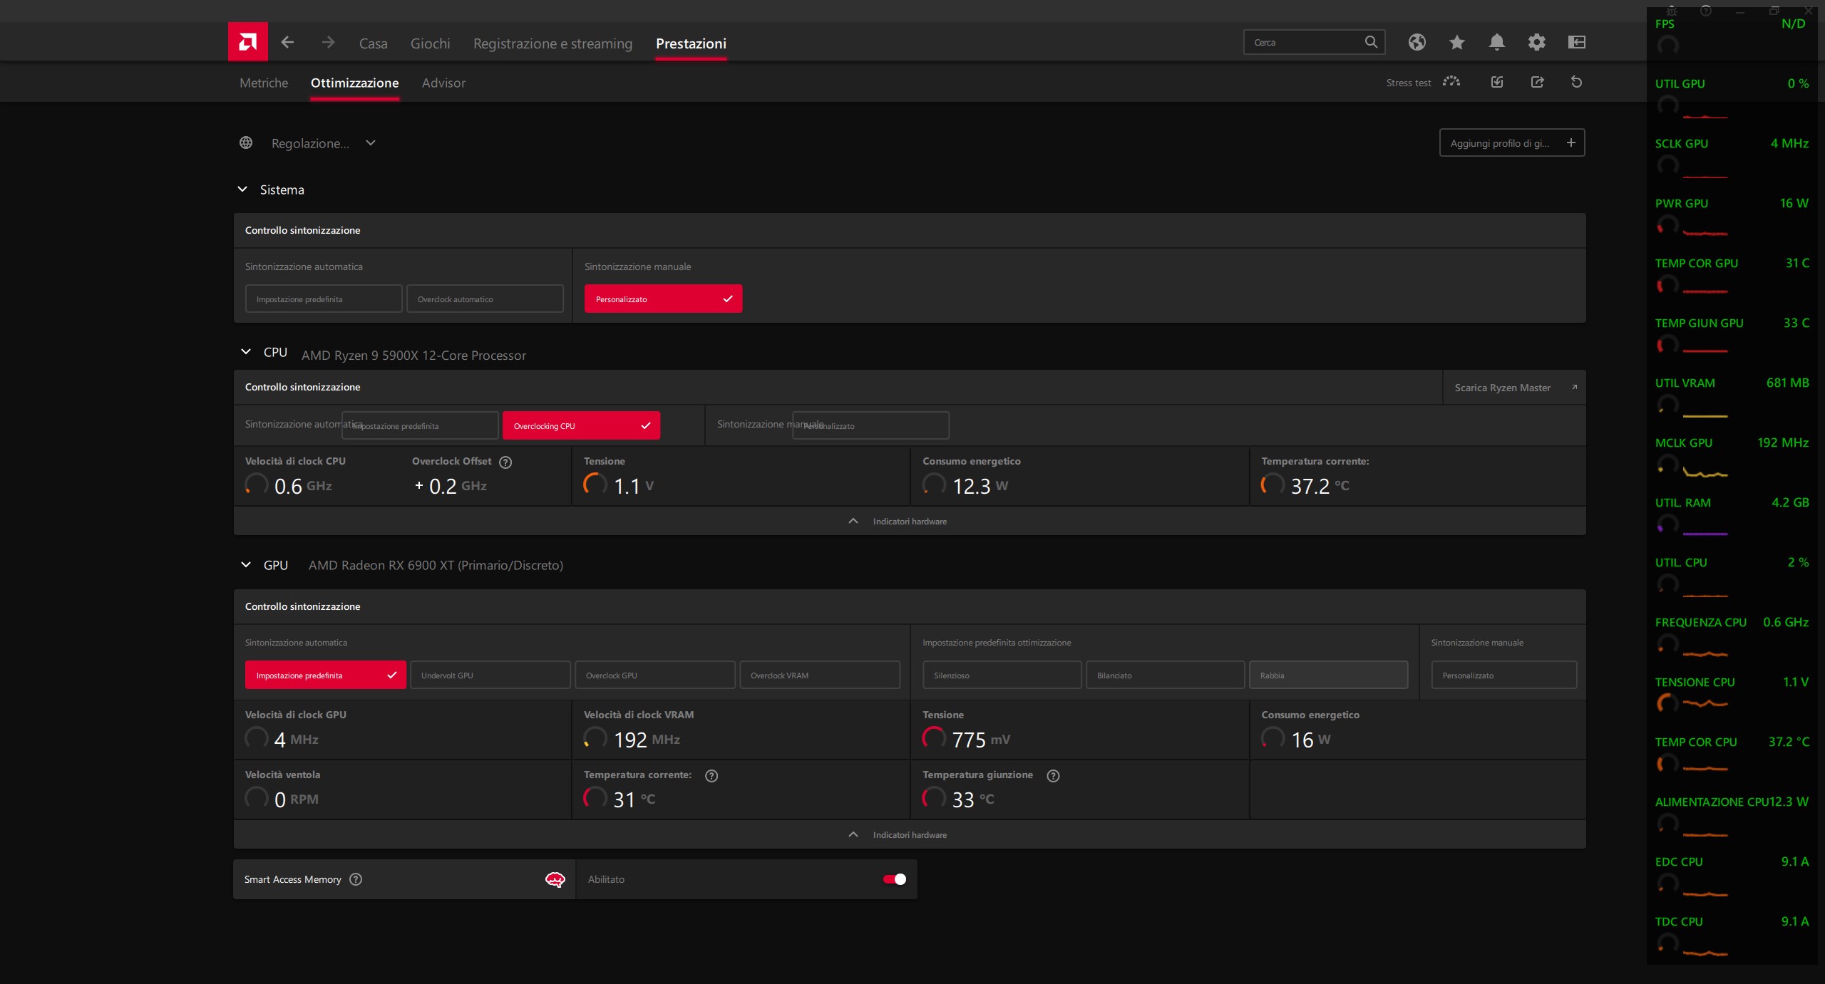Click the search magnifier icon
1825x984 pixels.
point(1371,42)
